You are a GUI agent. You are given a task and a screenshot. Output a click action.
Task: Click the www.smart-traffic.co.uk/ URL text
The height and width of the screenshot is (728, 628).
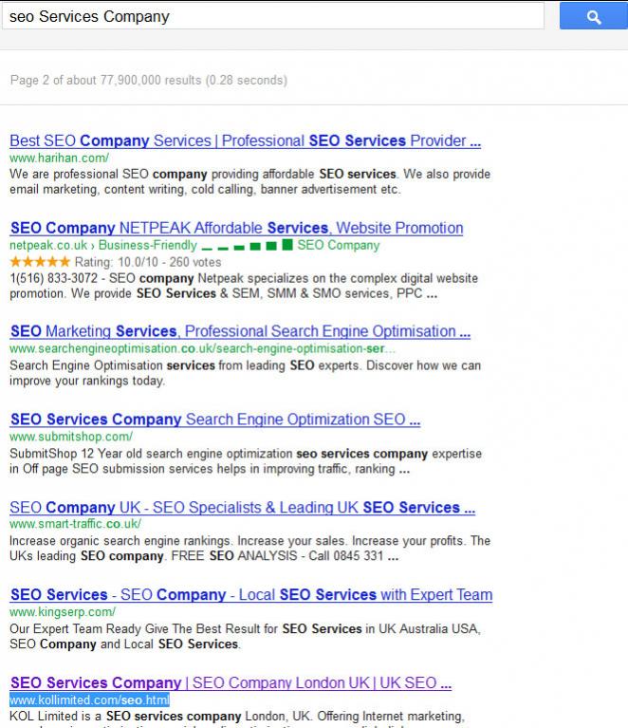75,524
